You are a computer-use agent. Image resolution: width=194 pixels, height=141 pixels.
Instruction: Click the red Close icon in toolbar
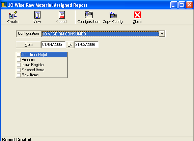click(137, 15)
